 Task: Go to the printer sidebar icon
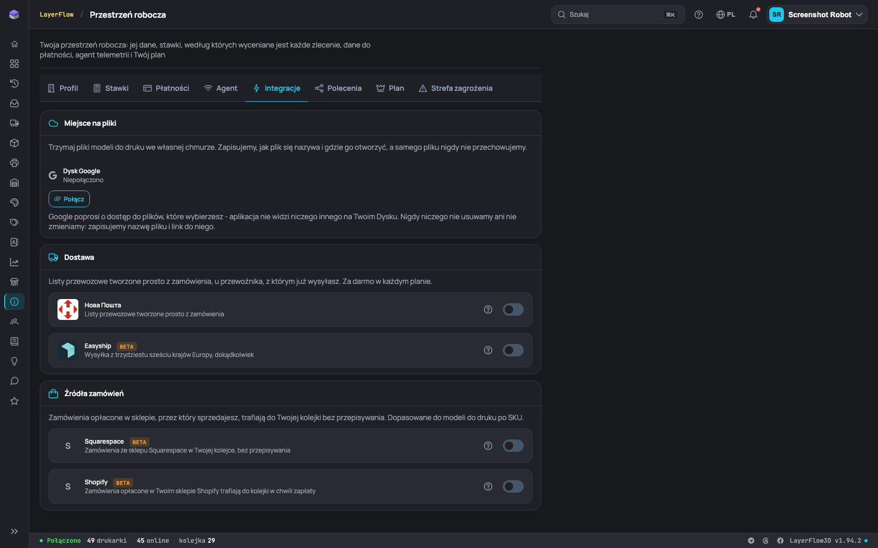click(14, 163)
